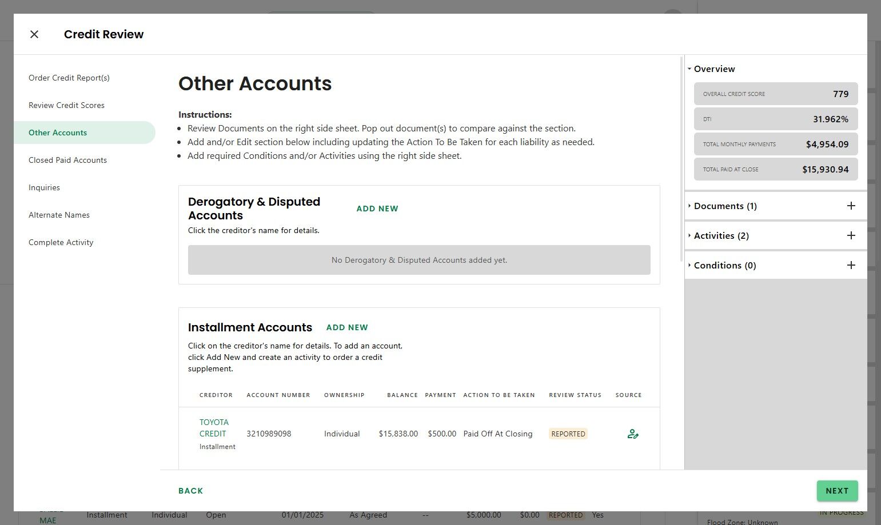The image size is (881, 525).
Task: Navigate to Alternate Names step
Action: click(59, 215)
